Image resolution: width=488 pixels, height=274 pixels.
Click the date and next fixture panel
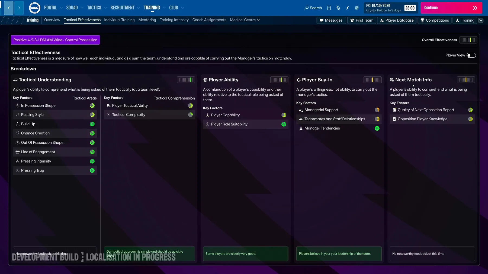pos(390,8)
